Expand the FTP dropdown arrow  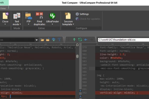tap(28, 24)
